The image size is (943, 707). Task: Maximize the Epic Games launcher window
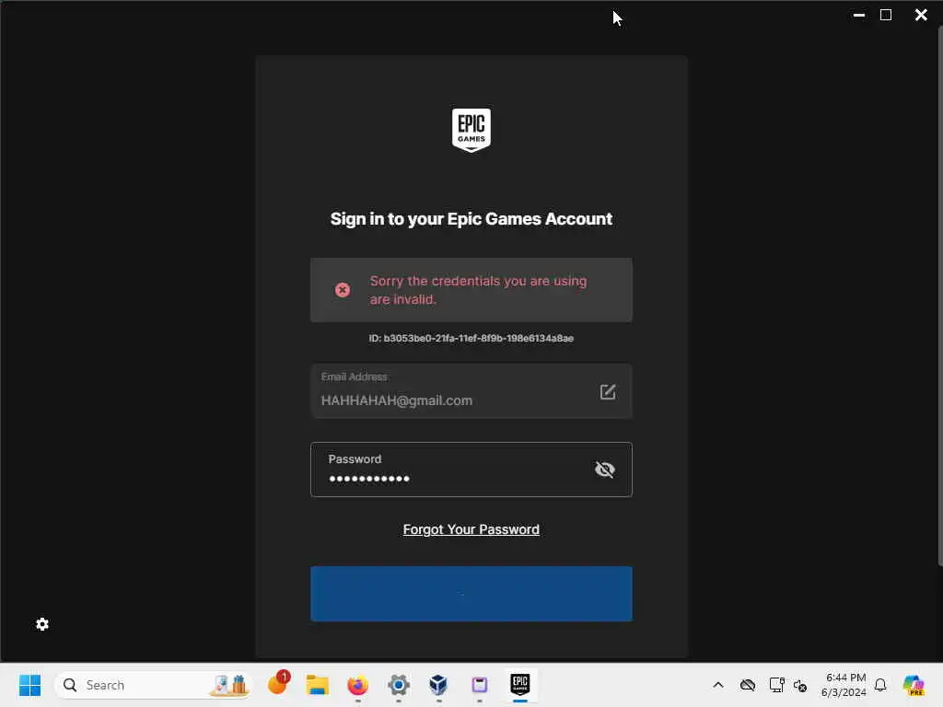(x=886, y=15)
